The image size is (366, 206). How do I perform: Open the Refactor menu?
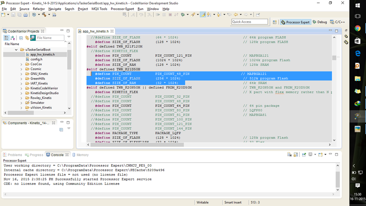point(39,9)
